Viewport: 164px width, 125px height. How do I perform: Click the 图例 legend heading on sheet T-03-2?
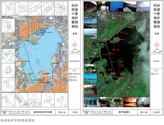click(75, 71)
